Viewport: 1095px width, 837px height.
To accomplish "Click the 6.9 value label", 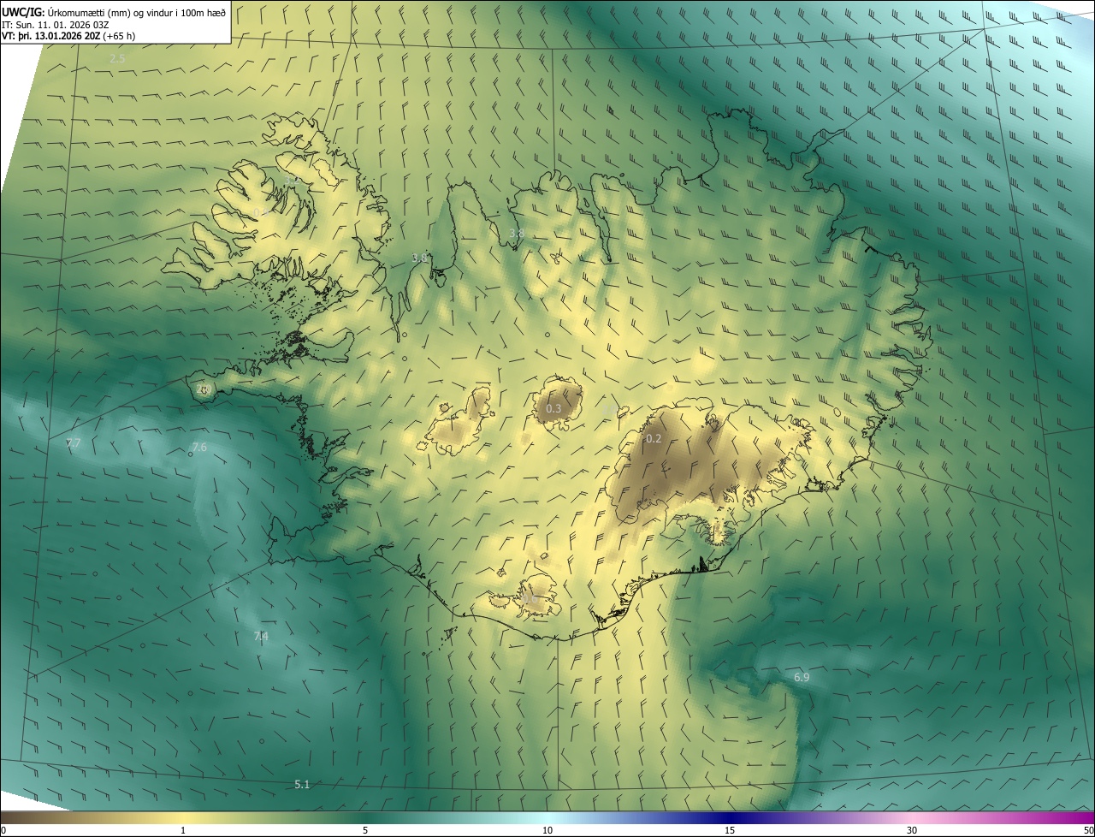I will (802, 677).
